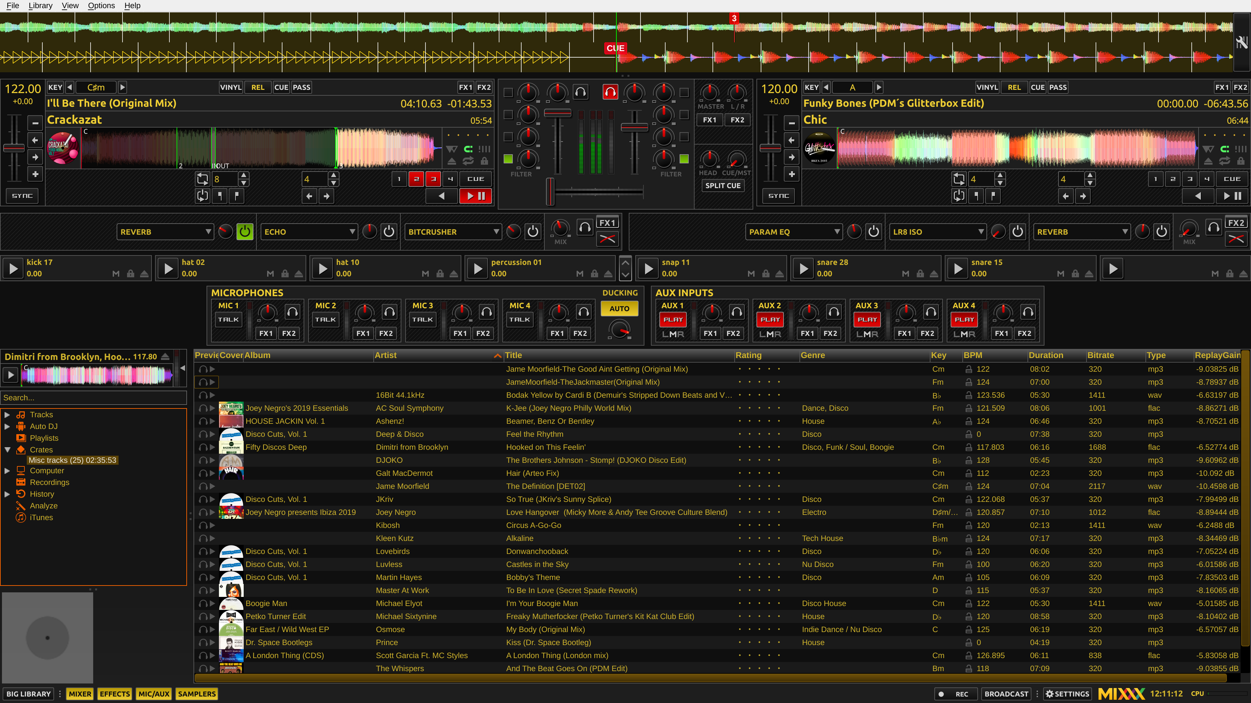1251x703 pixels.
Task: Enable the Echo effect power button
Action: click(389, 231)
